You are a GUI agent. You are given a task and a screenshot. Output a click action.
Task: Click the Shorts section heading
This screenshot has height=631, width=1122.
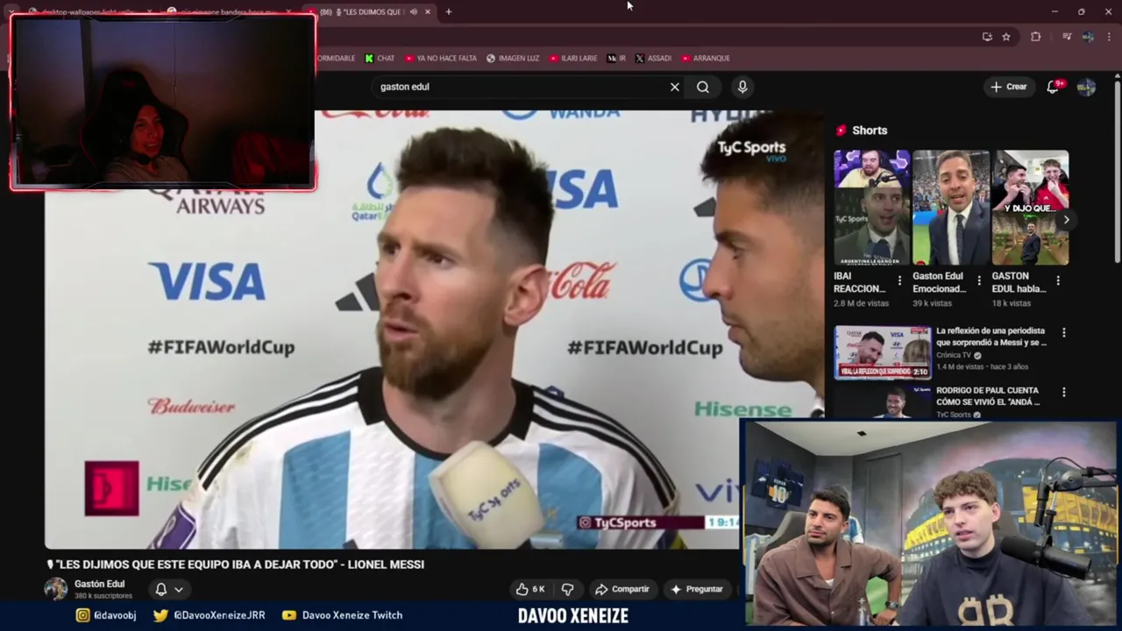[870, 130]
